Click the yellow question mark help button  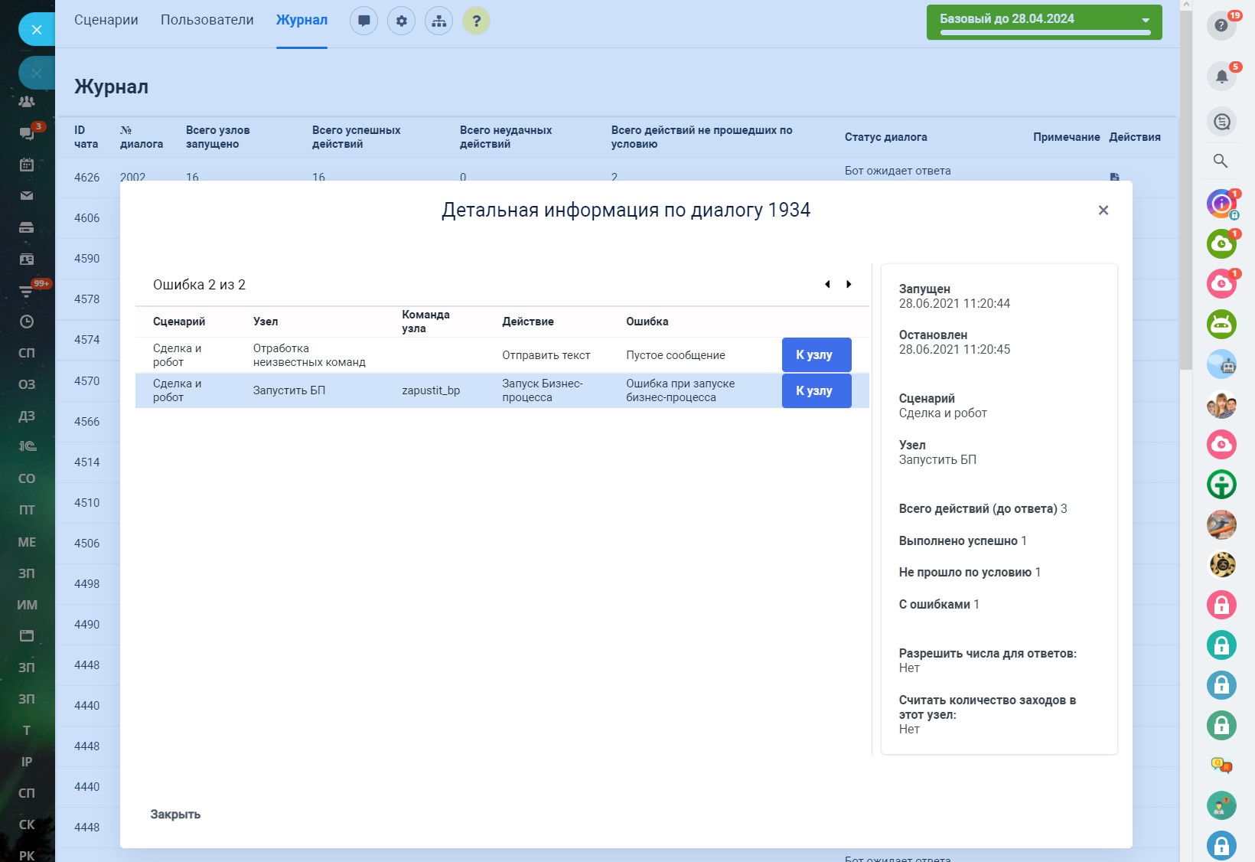tap(476, 21)
